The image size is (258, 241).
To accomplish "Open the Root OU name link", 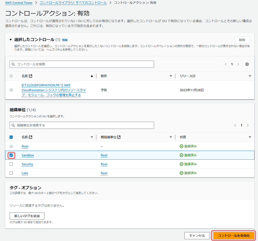I will pos(25,146).
